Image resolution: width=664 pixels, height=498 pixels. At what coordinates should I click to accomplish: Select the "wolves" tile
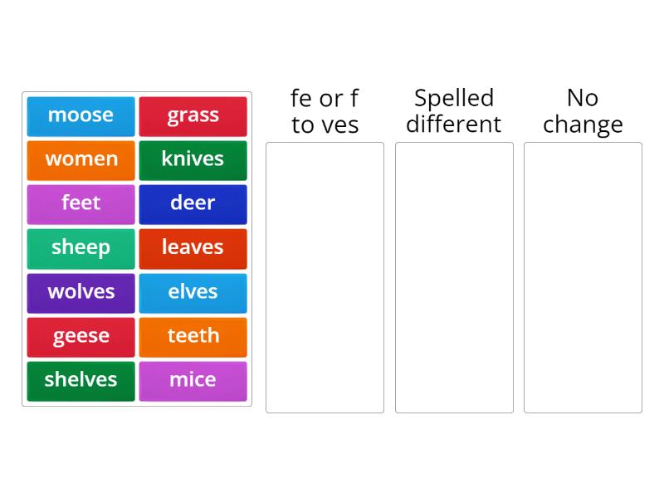coord(81,291)
